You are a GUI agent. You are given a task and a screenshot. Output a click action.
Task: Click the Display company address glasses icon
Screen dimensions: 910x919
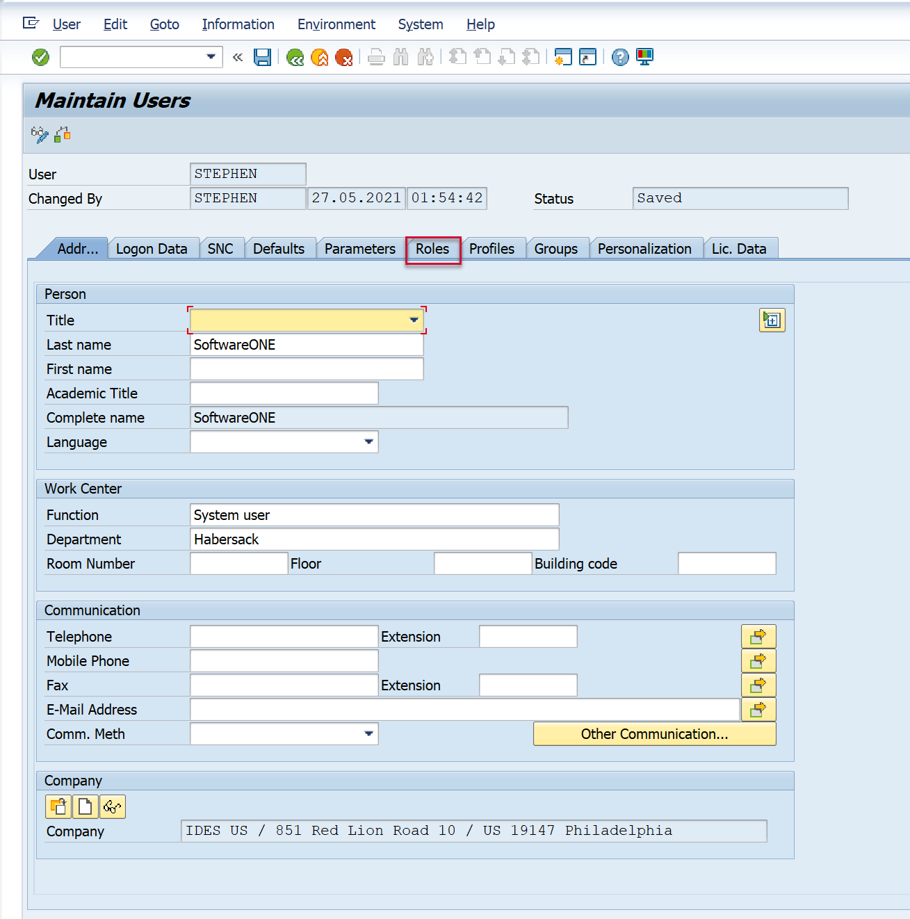click(113, 806)
